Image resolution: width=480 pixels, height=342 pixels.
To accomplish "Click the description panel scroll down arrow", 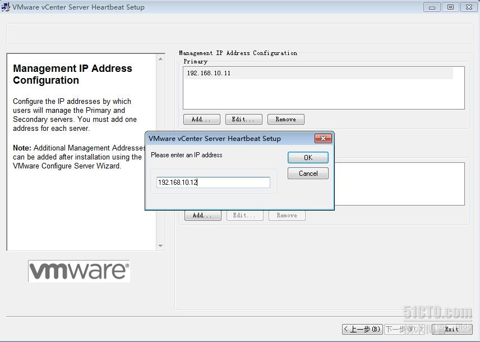I will pyautogui.click(x=160, y=246).
